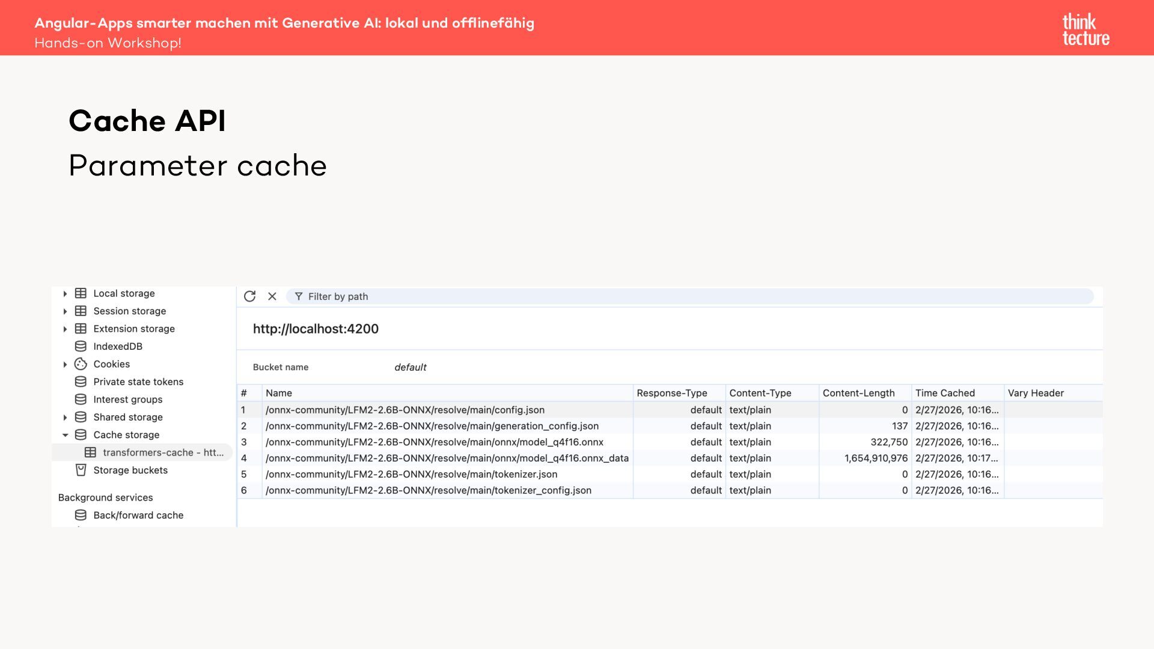The width and height of the screenshot is (1154, 649).
Task: Click the filter funnel icon
Action: click(x=299, y=296)
